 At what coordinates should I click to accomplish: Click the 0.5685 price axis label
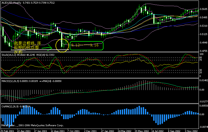[x=204, y=9]
